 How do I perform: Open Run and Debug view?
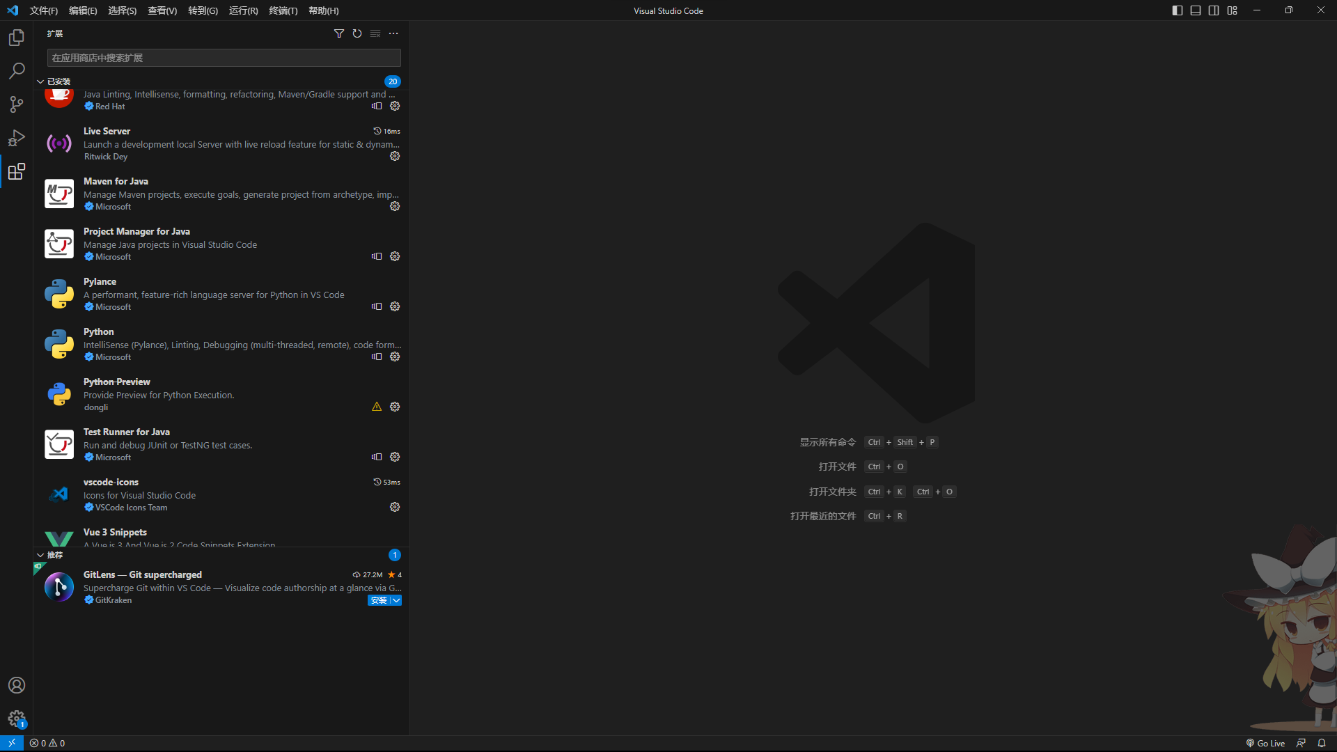point(17,138)
